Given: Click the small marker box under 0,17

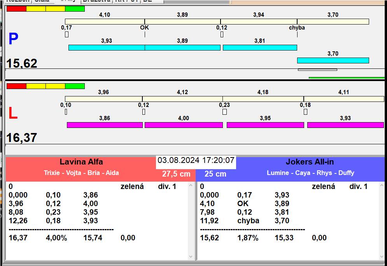Looking at the screenshot, I should 67,34.
